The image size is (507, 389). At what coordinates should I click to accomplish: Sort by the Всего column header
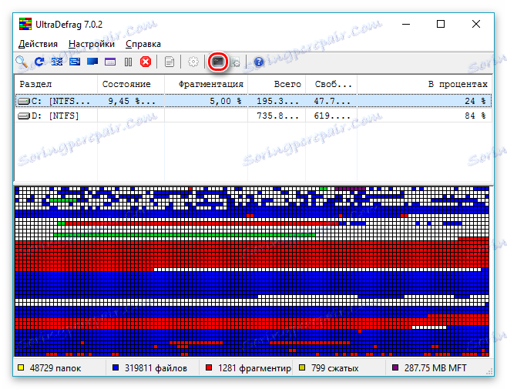click(277, 84)
